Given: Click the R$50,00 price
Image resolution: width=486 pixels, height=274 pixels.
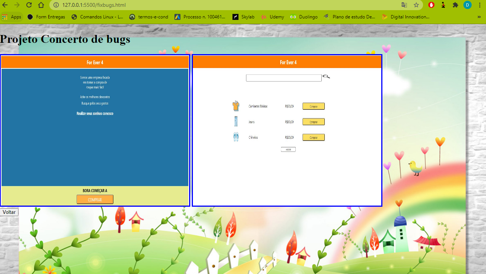Looking at the screenshot, I should pos(289,106).
